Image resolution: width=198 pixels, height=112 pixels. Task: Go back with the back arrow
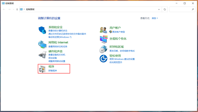[4, 9]
